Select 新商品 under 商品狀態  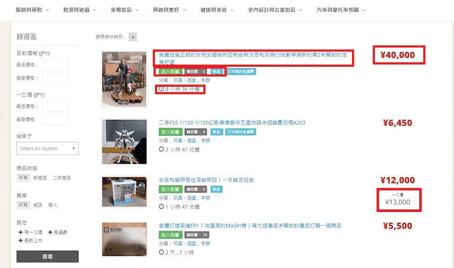(x=40, y=178)
